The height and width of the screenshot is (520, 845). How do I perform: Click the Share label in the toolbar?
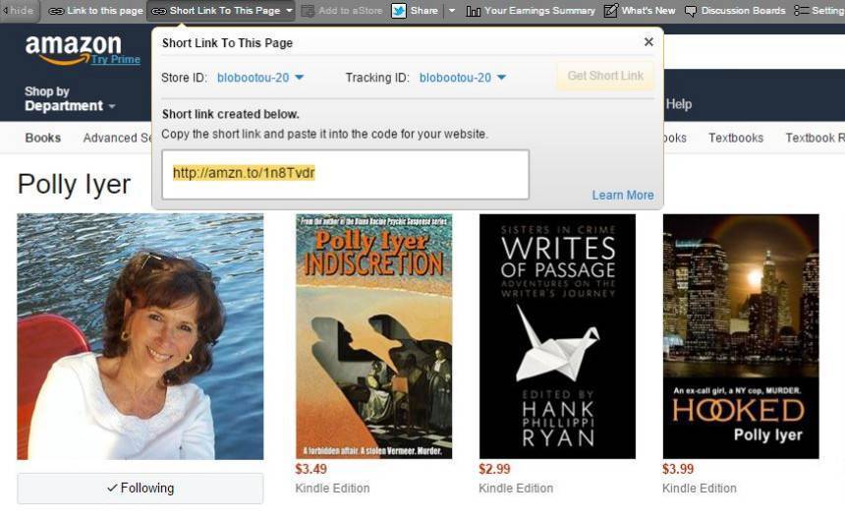pyautogui.click(x=424, y=11)
